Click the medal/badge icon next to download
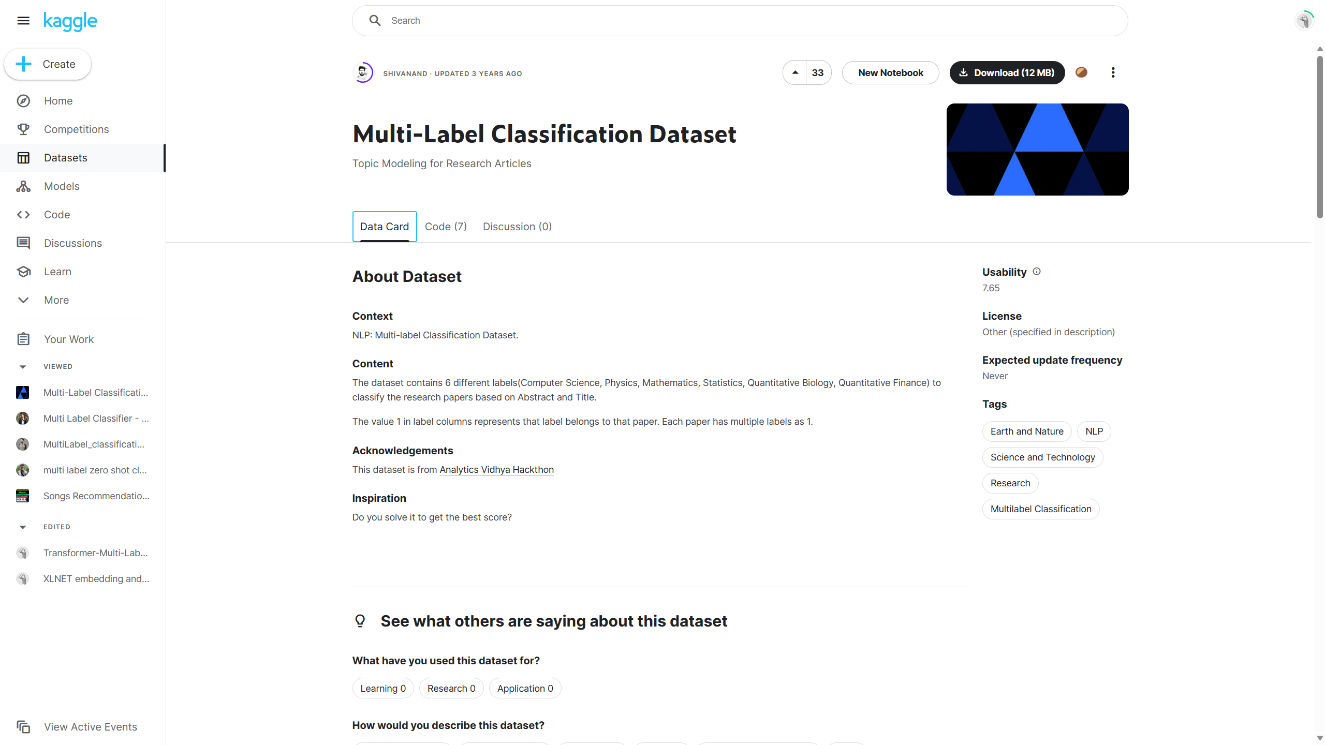The width and height of the screenshot is (1325, 745). coord(1081,72)
